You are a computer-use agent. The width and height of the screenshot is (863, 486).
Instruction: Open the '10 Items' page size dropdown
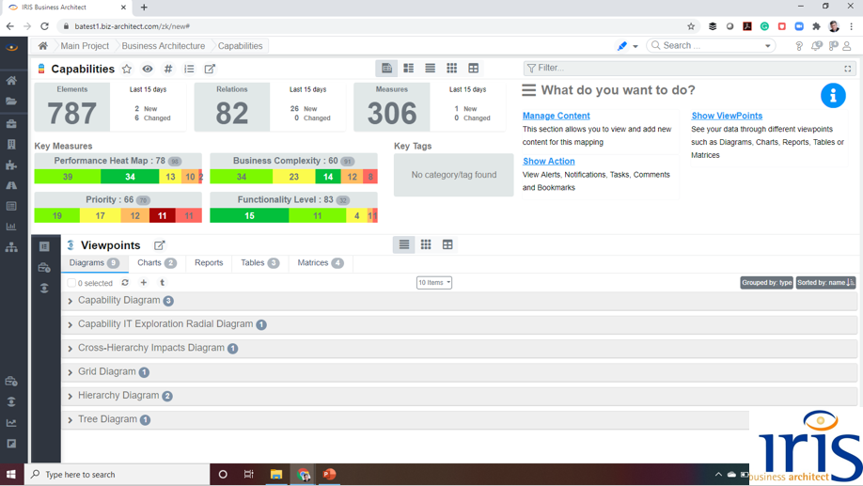tap(434, 282)
